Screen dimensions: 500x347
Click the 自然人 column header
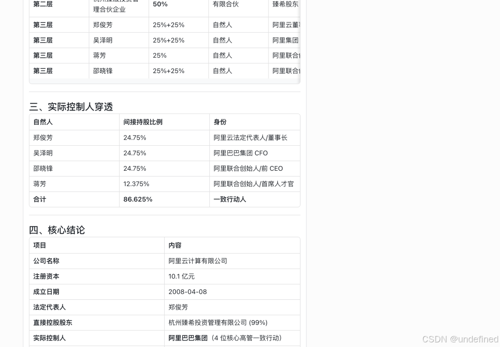43,122
